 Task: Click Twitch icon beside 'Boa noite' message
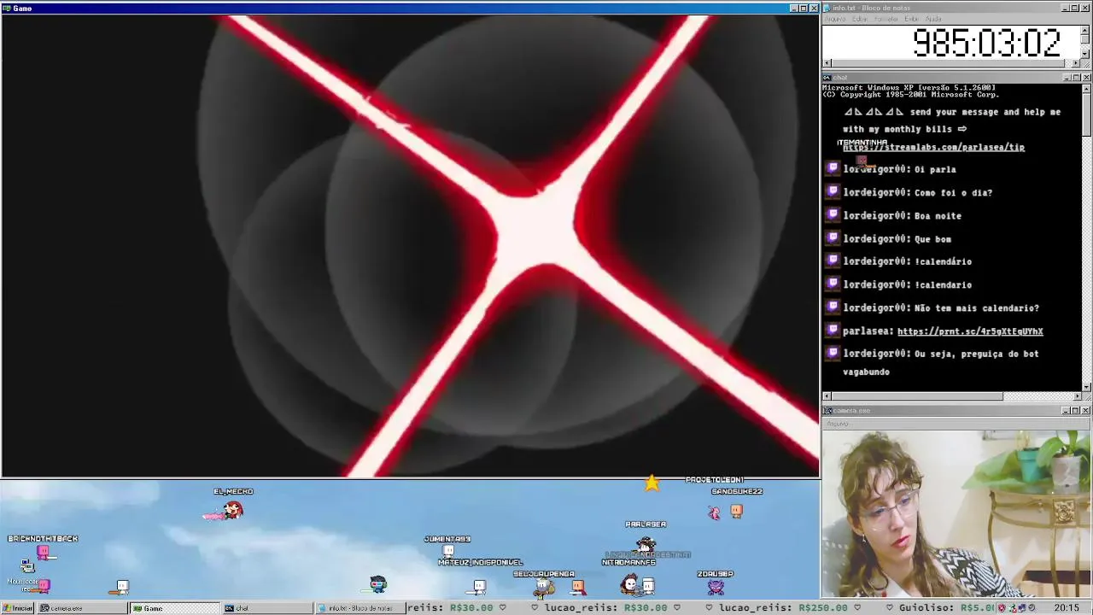click(833, 215)
